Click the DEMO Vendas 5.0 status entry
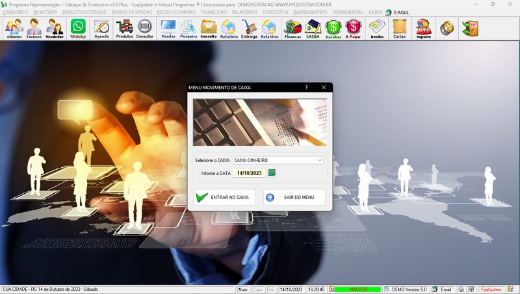The width and height of the screenshot is (520, 294). (406, 289)
